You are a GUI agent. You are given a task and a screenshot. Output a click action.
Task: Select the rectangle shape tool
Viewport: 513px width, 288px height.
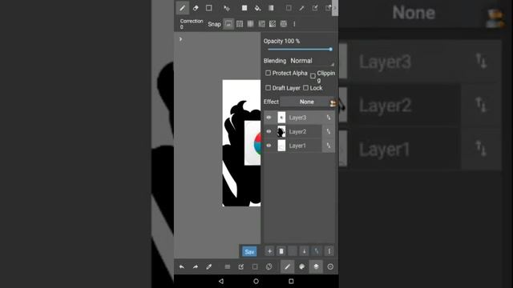pyautogui.click(x=208, y=8)
